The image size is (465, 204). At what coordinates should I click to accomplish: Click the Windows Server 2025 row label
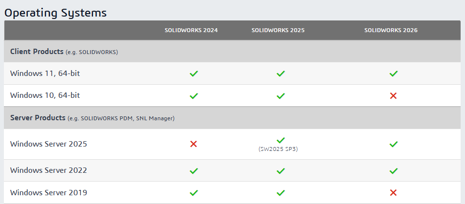48,144
